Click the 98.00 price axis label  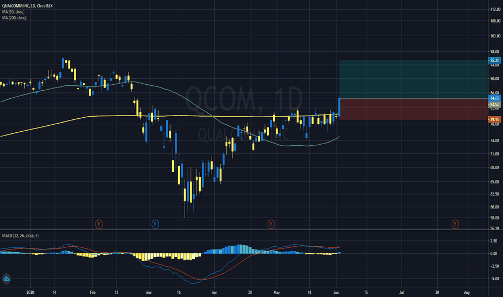tap(495, 51)
